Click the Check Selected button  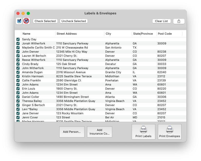click(x=45, y=21)
